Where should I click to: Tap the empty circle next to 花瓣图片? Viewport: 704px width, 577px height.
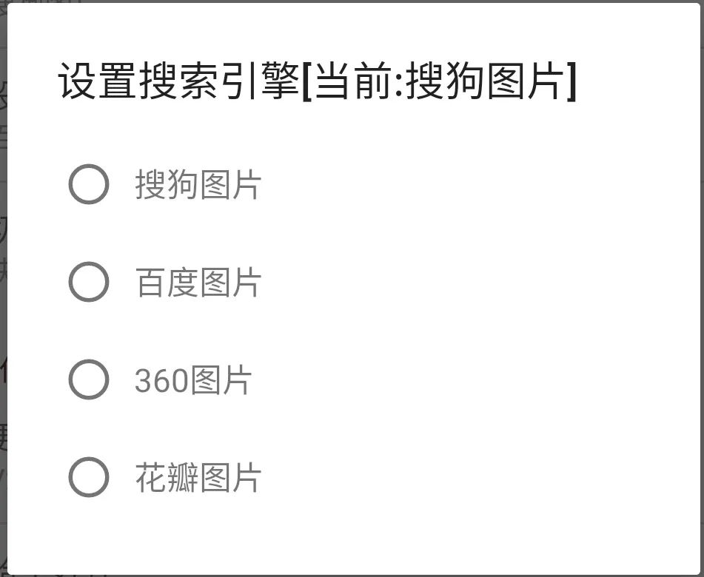pyautogui.click(x=88, y=479)
